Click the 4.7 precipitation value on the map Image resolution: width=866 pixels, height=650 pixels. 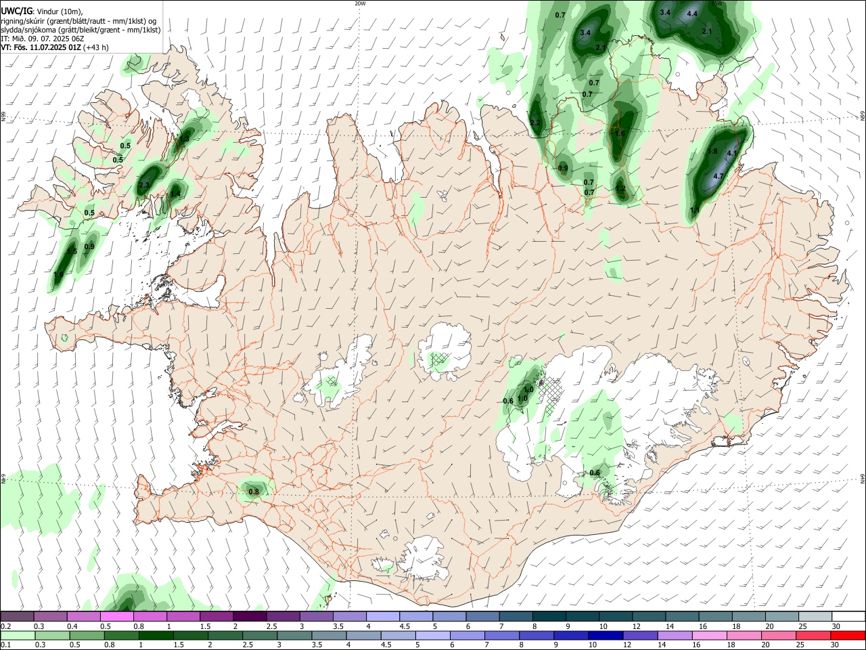pyautogui.click(x=719, y=176)
